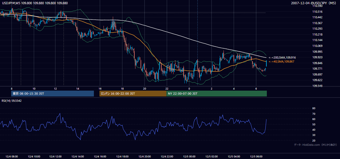Image resolution: width=340 pixels, height=159 pixels.
Task: Click RSI axis level 30
Action: (314, 135)
